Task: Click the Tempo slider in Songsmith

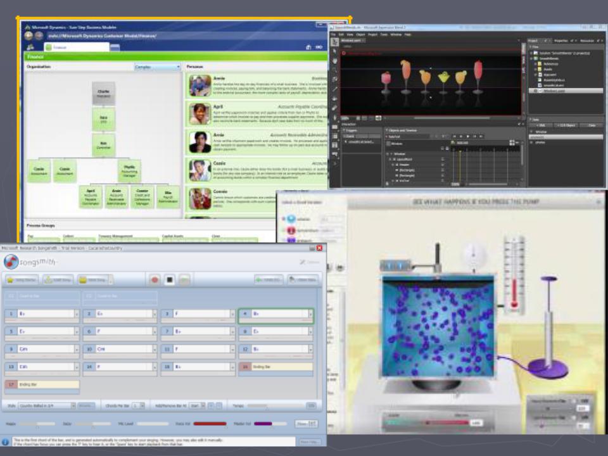Action: tap(275, 405)
